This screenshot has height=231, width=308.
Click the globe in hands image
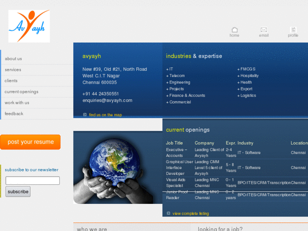(118, 167)
